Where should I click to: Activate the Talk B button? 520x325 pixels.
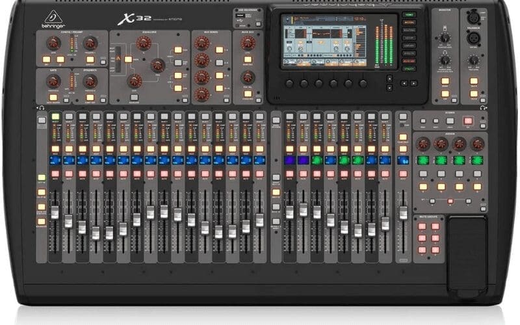[474, 94]
